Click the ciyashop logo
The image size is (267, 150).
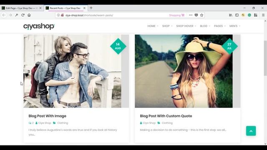coord(39,26)
